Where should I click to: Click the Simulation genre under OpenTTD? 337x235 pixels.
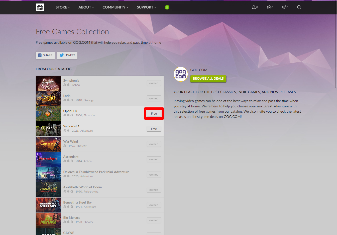click(x=90, y=115)
